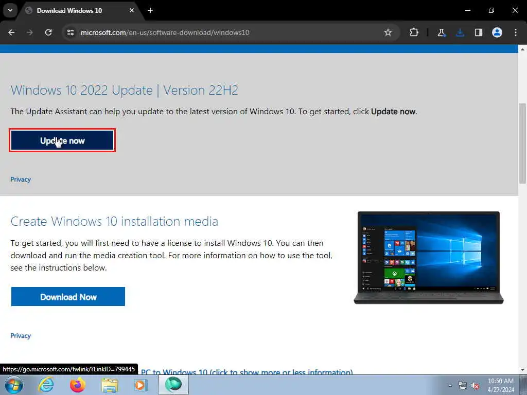The width and height of the screenshot is (527, 395).
Task: Click the Download Now button
Action: coord(68,297)
